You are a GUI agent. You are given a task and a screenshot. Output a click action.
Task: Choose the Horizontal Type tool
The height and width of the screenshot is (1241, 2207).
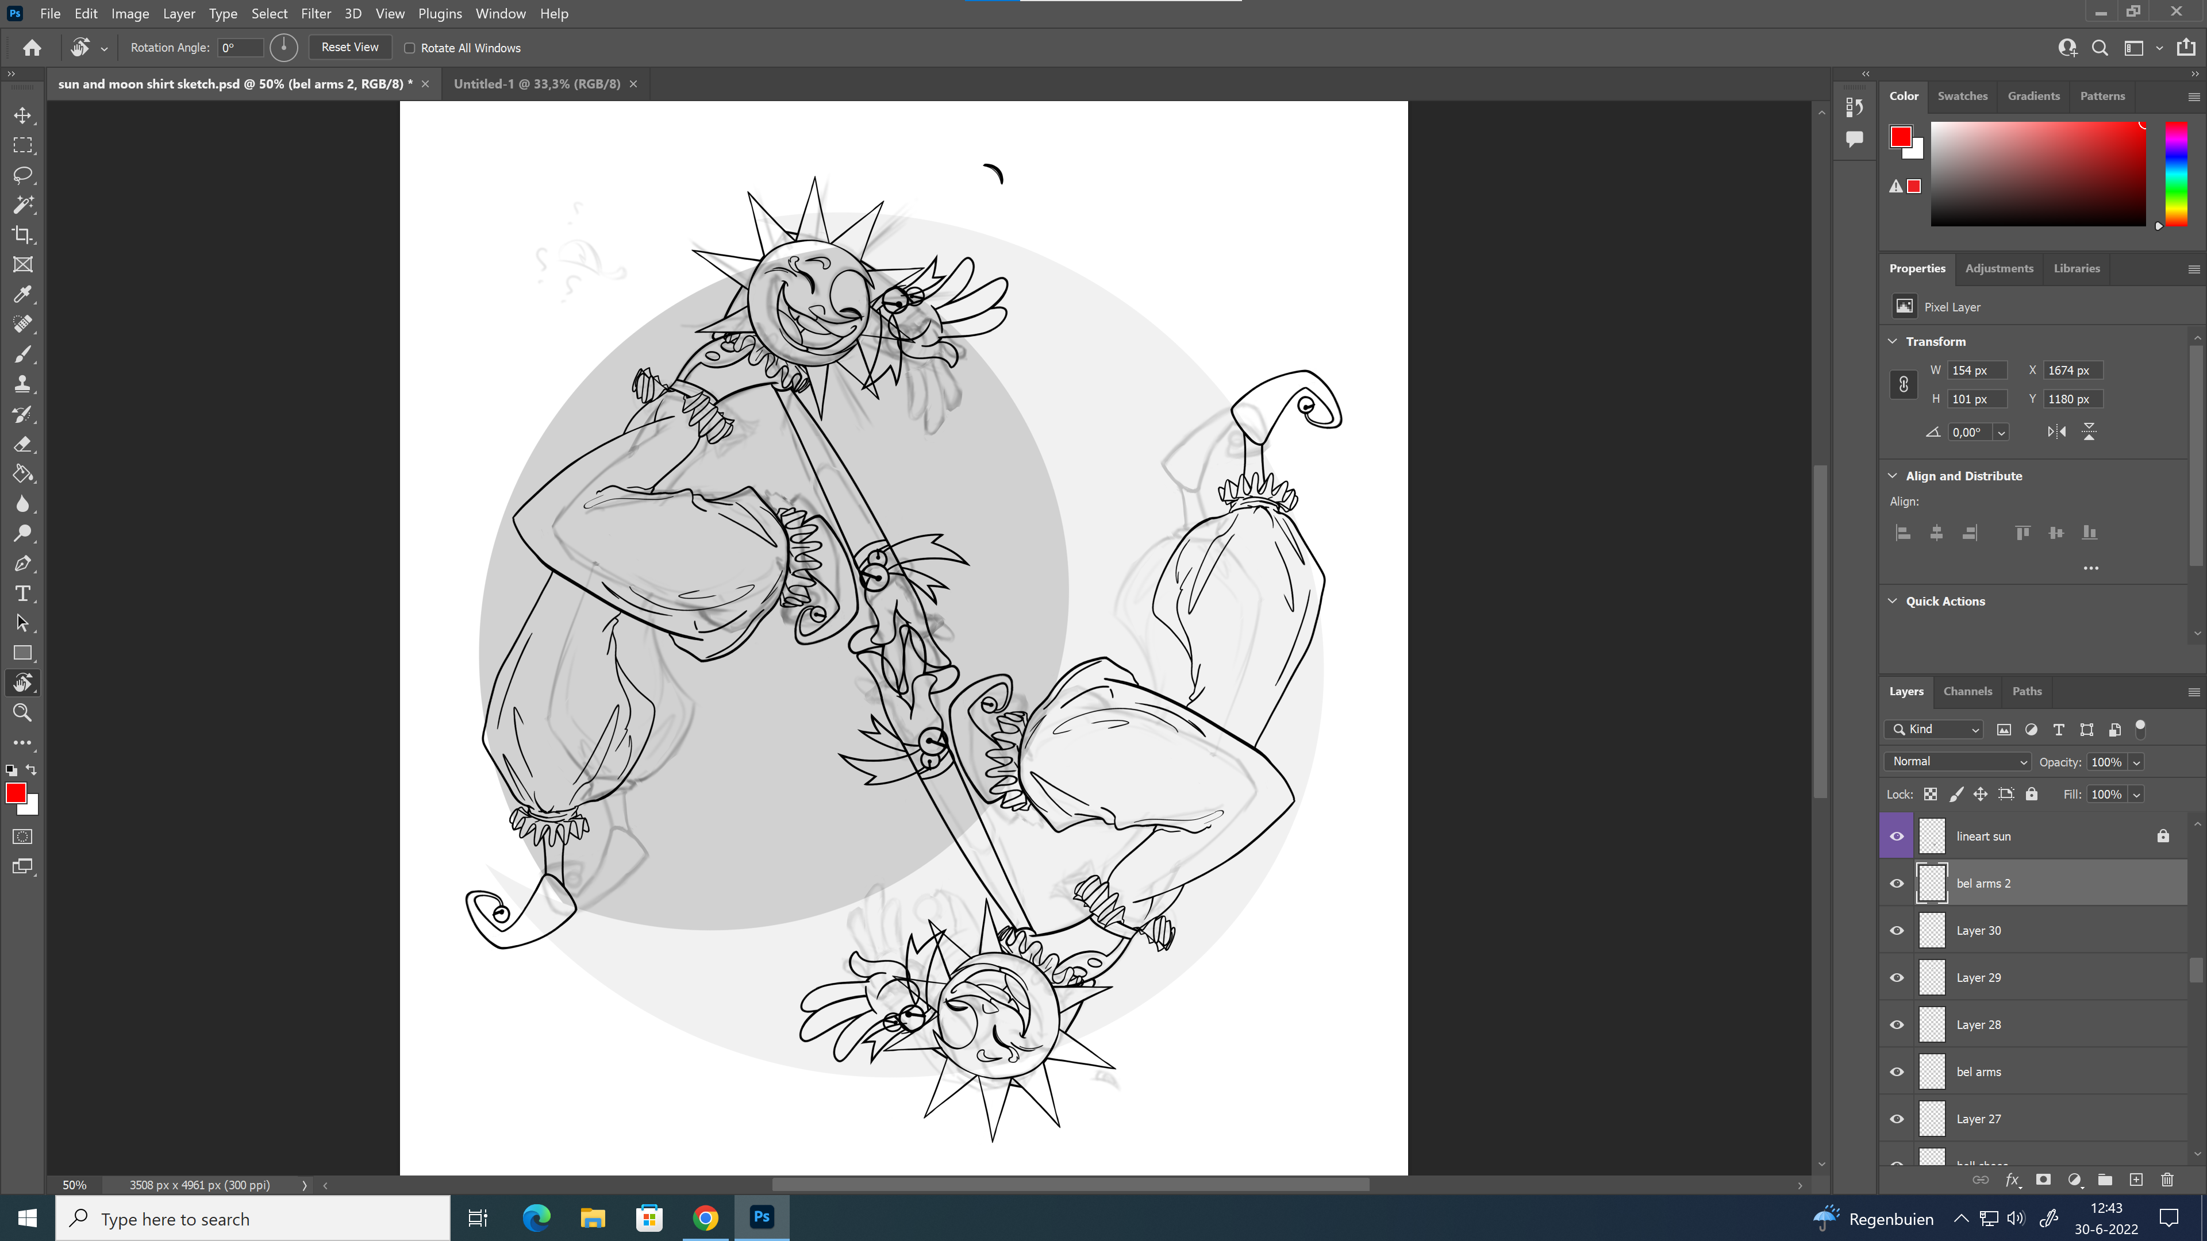[23, 593]
